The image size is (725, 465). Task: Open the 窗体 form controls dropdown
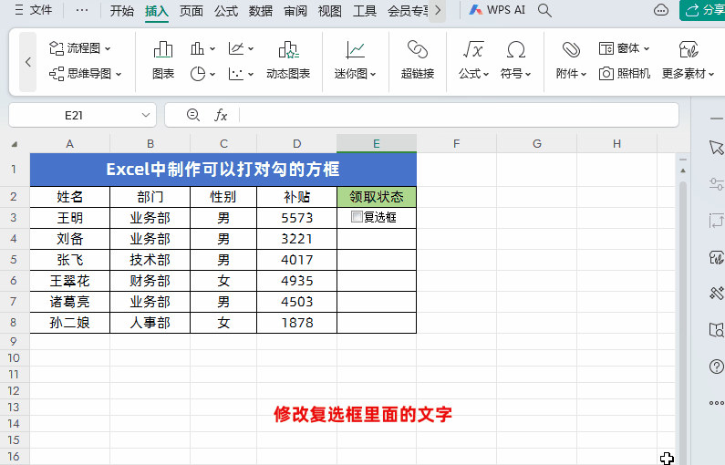tap(624, 48)
